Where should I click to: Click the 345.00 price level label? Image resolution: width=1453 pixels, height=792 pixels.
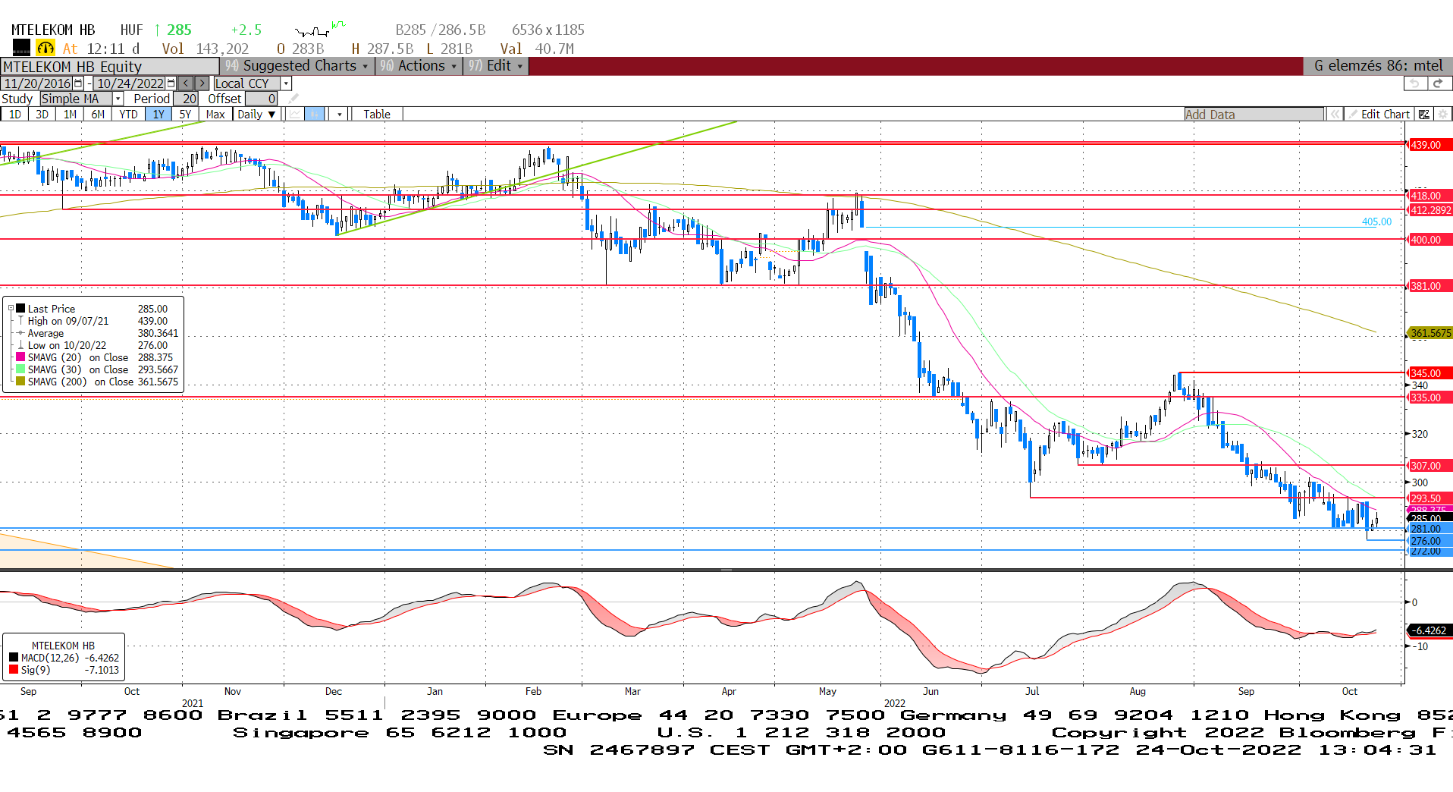pos(1429,372)
